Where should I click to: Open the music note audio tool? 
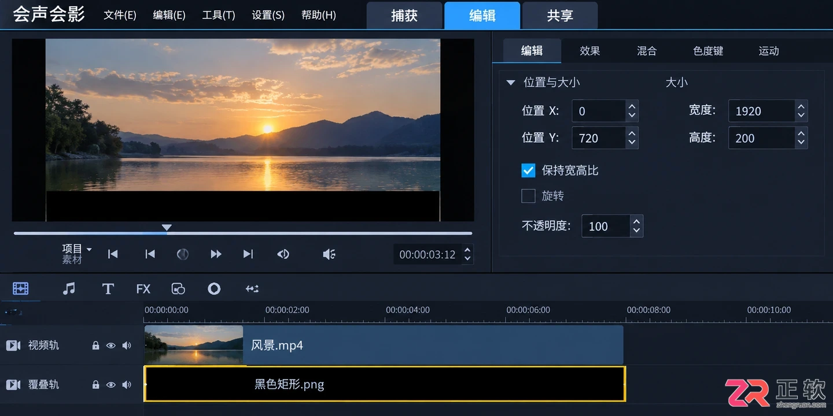point(69,288)
